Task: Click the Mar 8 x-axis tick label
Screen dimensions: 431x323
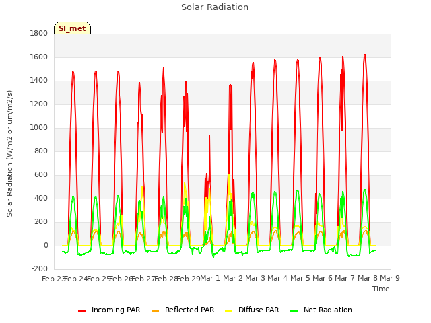Action: coord(367,278)
